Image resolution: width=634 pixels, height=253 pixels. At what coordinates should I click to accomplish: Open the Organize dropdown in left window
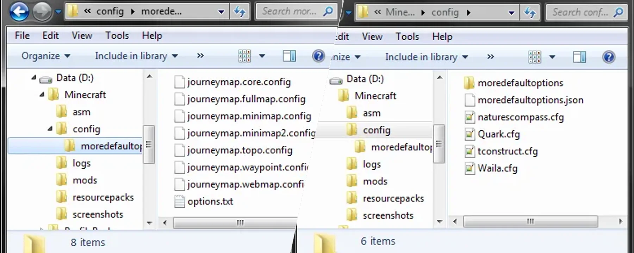[46, 56]
